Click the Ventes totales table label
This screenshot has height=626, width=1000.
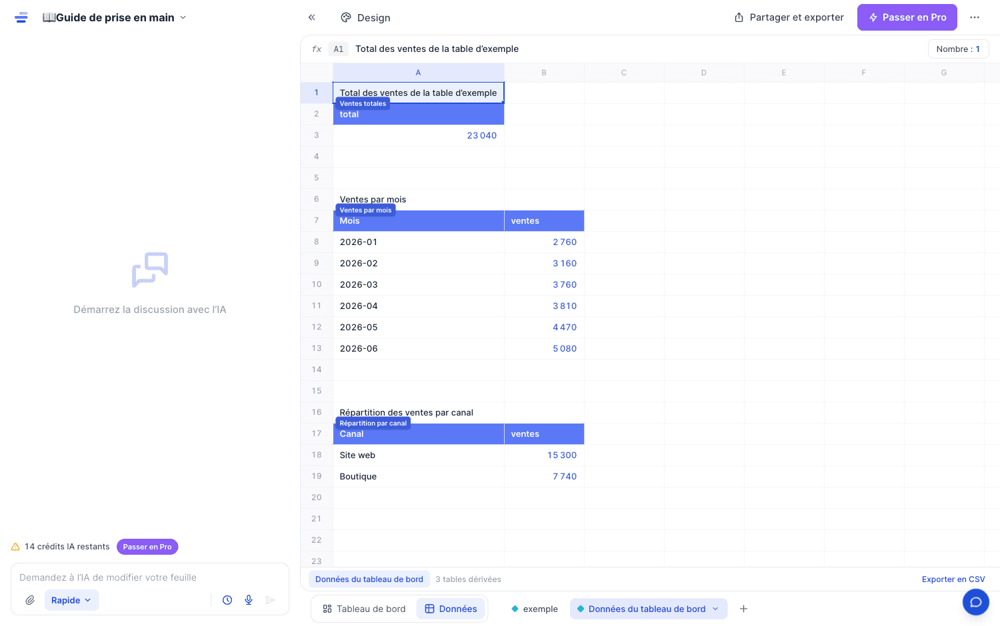click(363, 104)
